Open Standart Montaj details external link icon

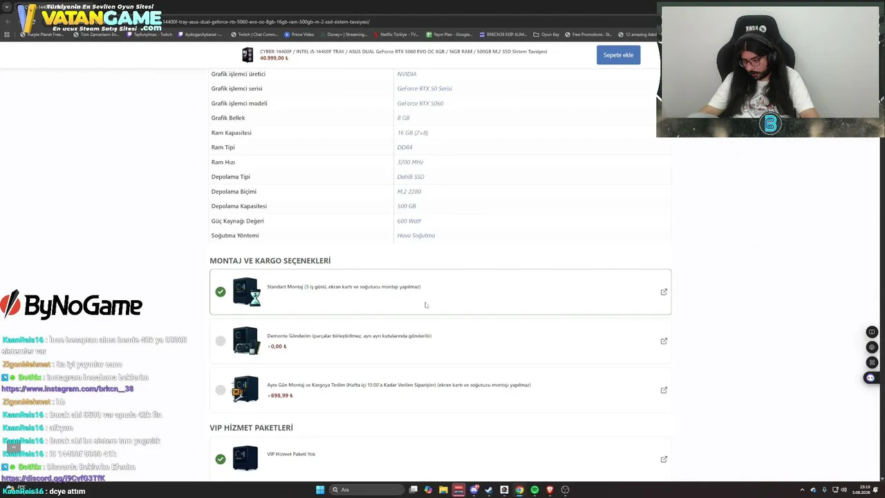pyautogui.click(x=664, y=292)
